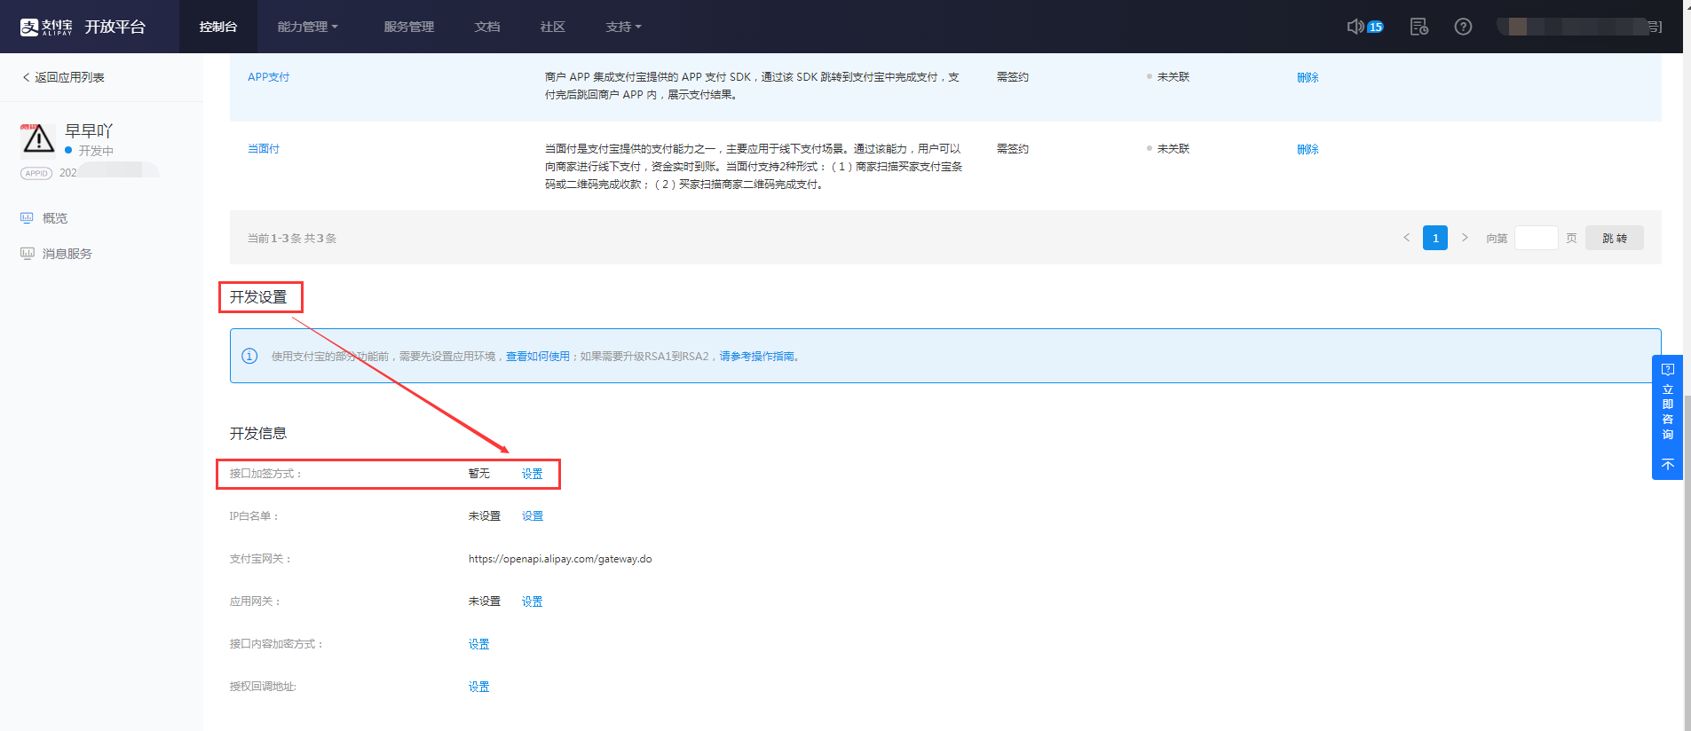Go to next page arrow

coord(1465,238)
